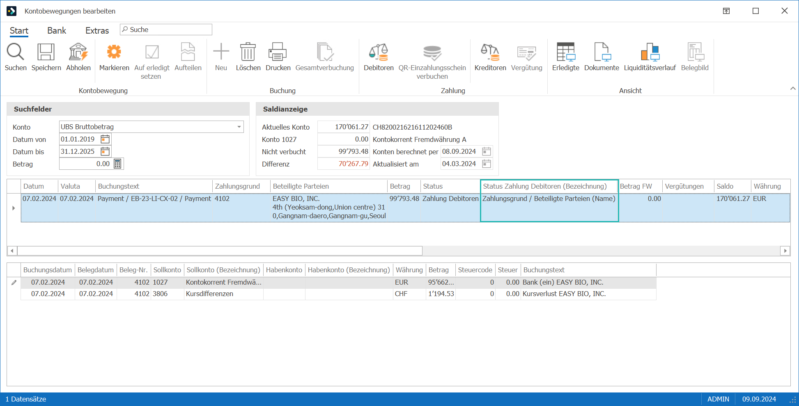Switch to the Start tab
The height and width of the screenshot is (406, 799).
19,31
